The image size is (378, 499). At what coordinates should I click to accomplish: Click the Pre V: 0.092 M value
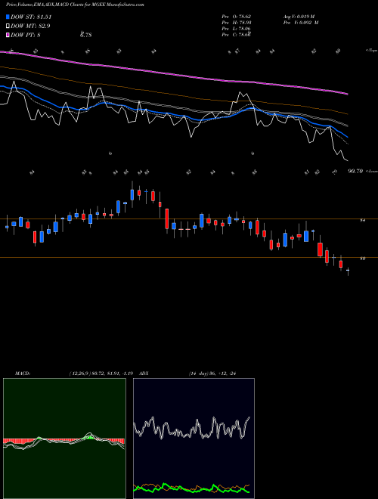pyautogui.click(x=301, y=23)
